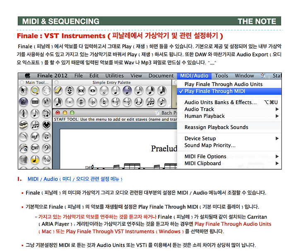Select the Selection tool in Main Tool palette
298x251 pixels.
[x=24, y=90]
